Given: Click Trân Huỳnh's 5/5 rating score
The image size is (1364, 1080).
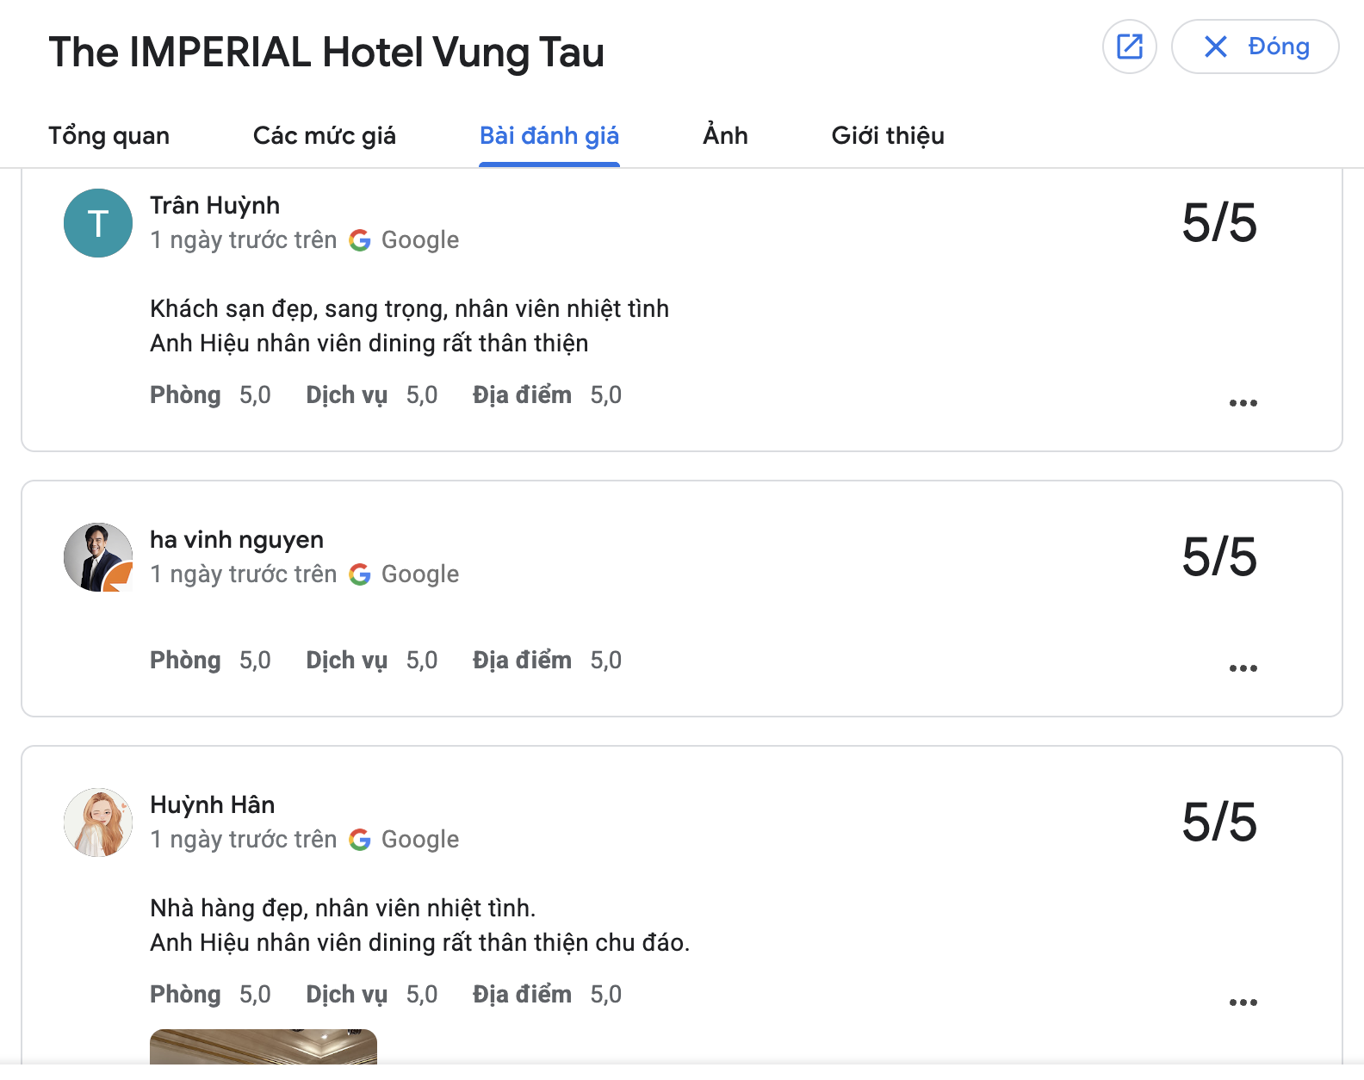Looking at the screenshot, I should (x=1219, y=223).
